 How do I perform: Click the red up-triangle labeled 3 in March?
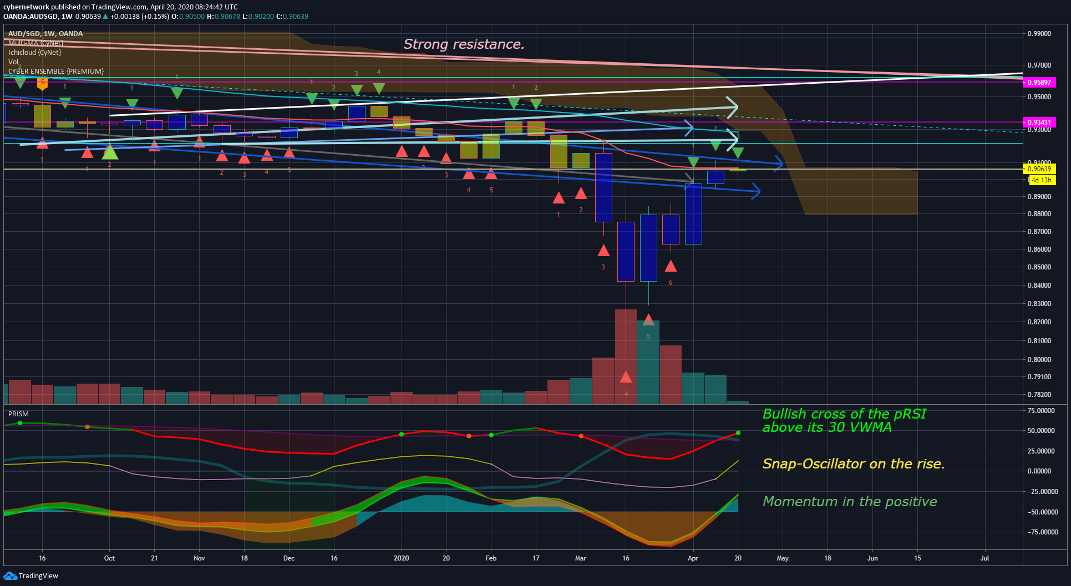(603, 251)
